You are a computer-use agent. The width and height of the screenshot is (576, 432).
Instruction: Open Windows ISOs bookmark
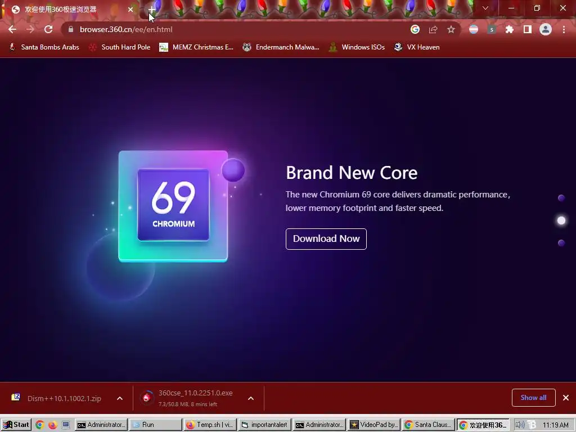point(357,47)
